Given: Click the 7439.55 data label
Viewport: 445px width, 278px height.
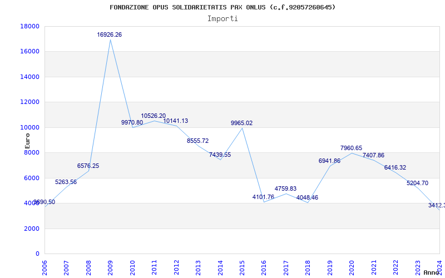Looking at the screenshot, I should 220,155.
